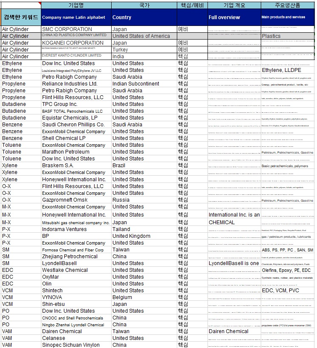Select the 'OxyMar' cell
Viewport: 317px width, 348px height.
(76, 277)
